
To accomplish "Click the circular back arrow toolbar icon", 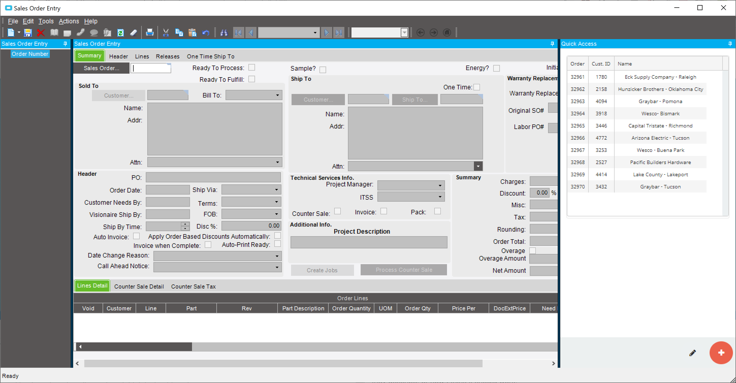I will [x=420, y=33].
